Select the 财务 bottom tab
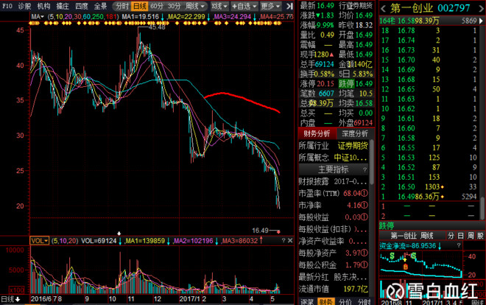 [x=325, y=302]
